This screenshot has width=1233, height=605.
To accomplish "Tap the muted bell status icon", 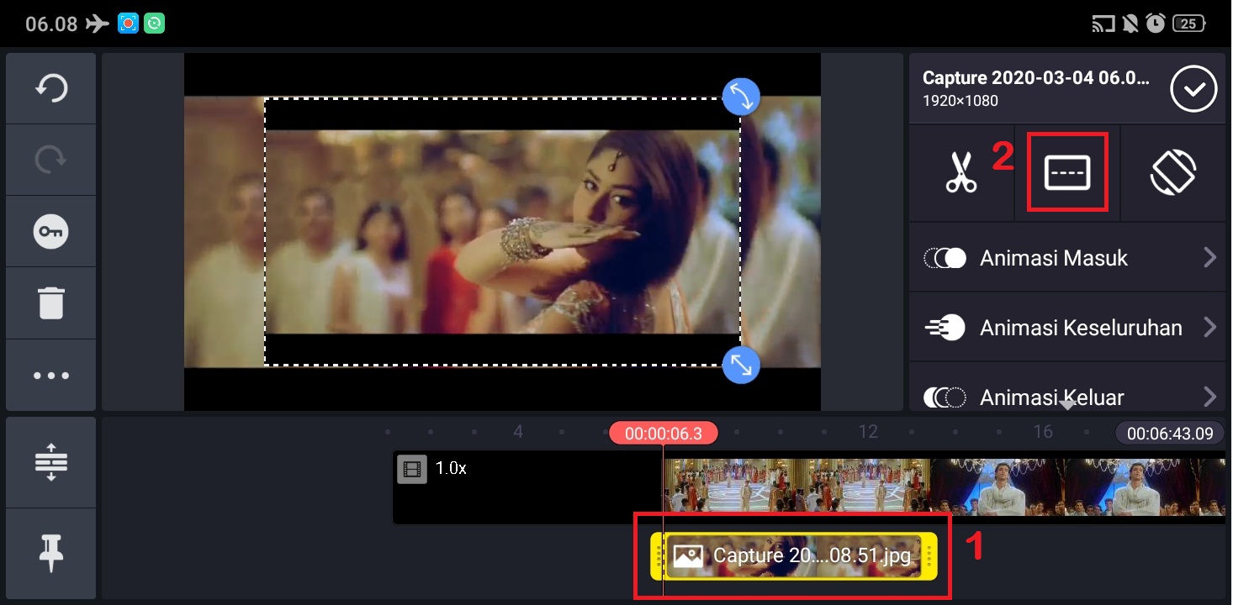I will 1130,24.
